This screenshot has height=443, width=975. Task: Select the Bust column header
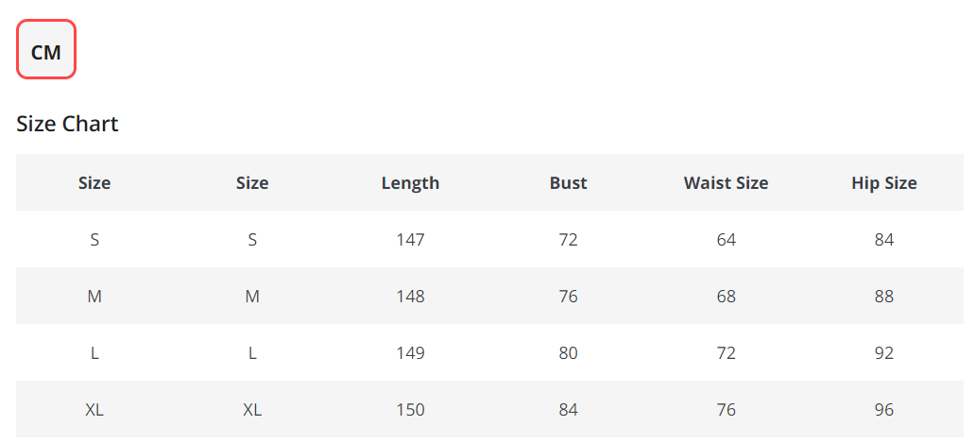click(569, 182)
